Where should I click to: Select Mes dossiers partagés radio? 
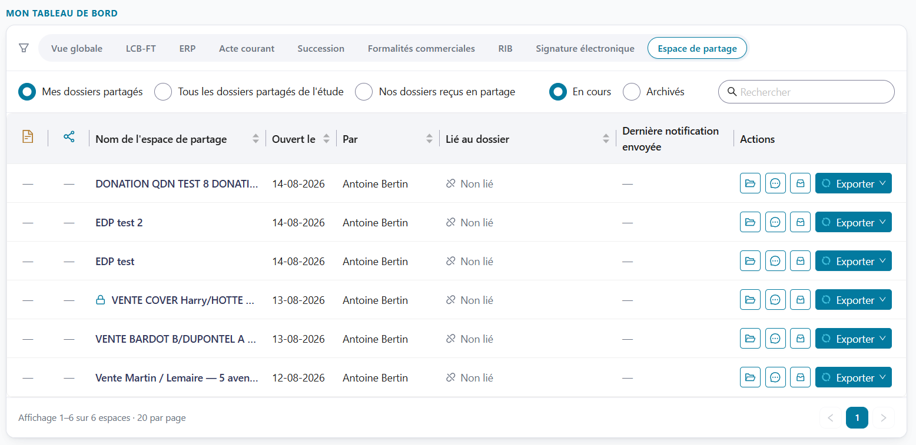pyautogui.click(x=27, y=92)
